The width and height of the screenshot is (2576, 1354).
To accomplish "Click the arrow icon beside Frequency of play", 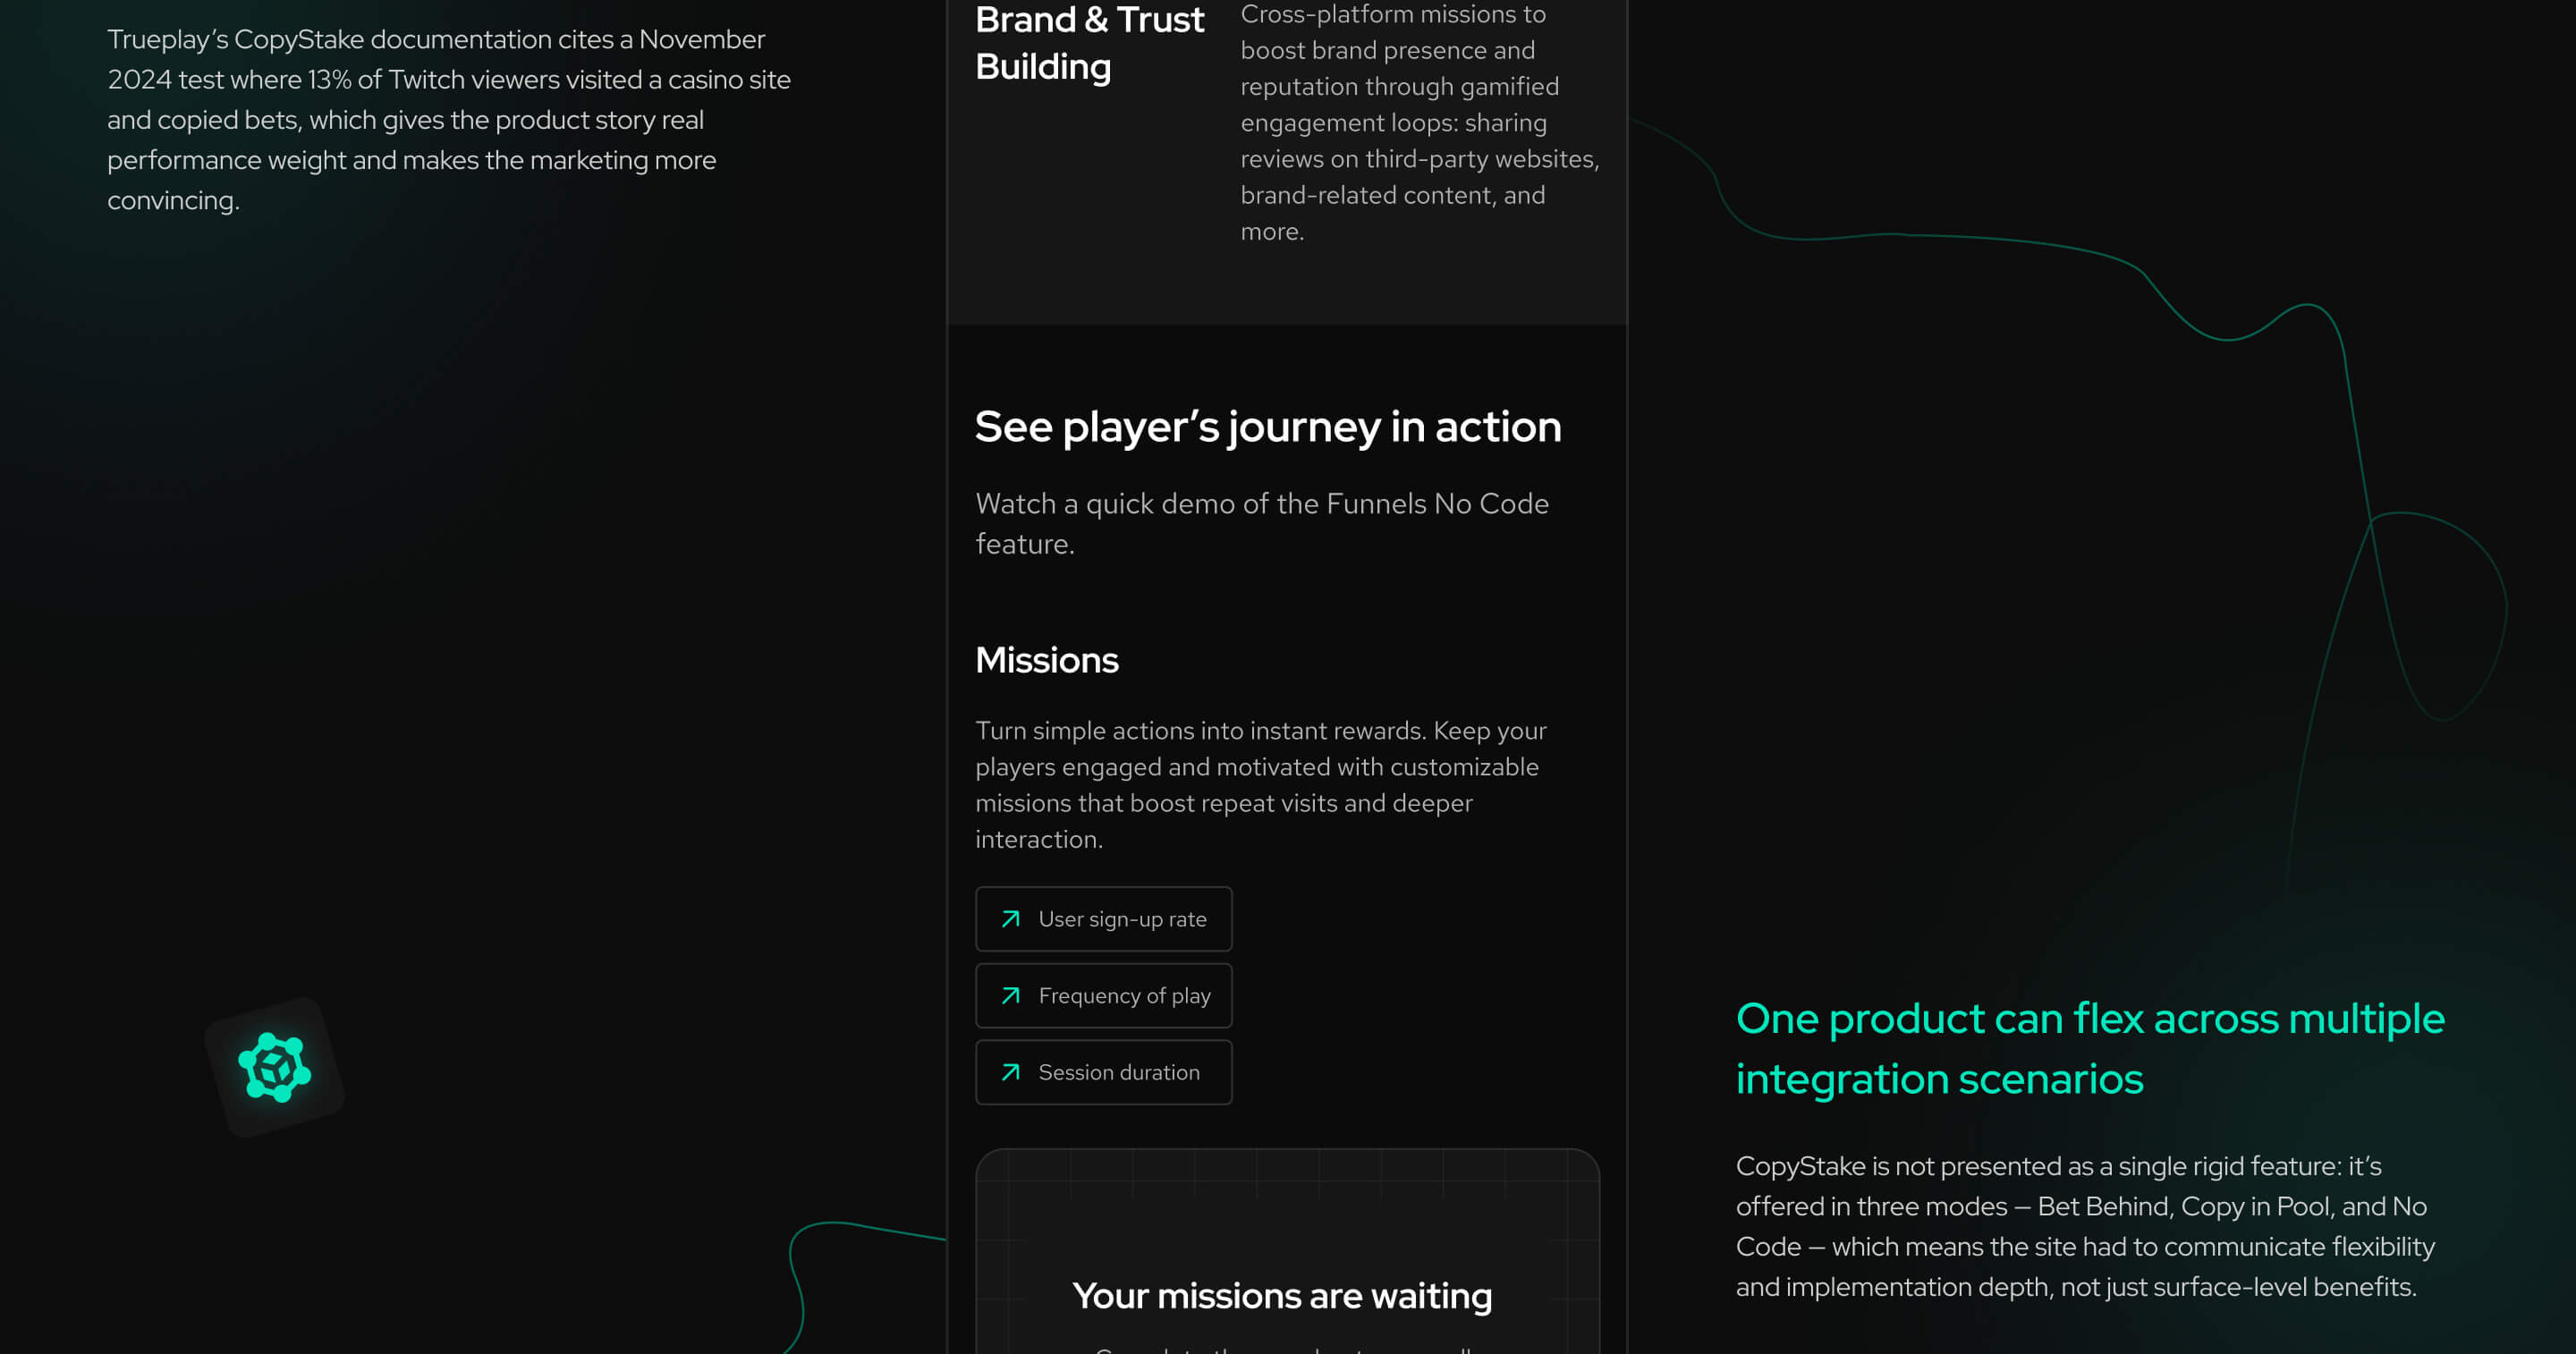I will tap(1011, 996).
